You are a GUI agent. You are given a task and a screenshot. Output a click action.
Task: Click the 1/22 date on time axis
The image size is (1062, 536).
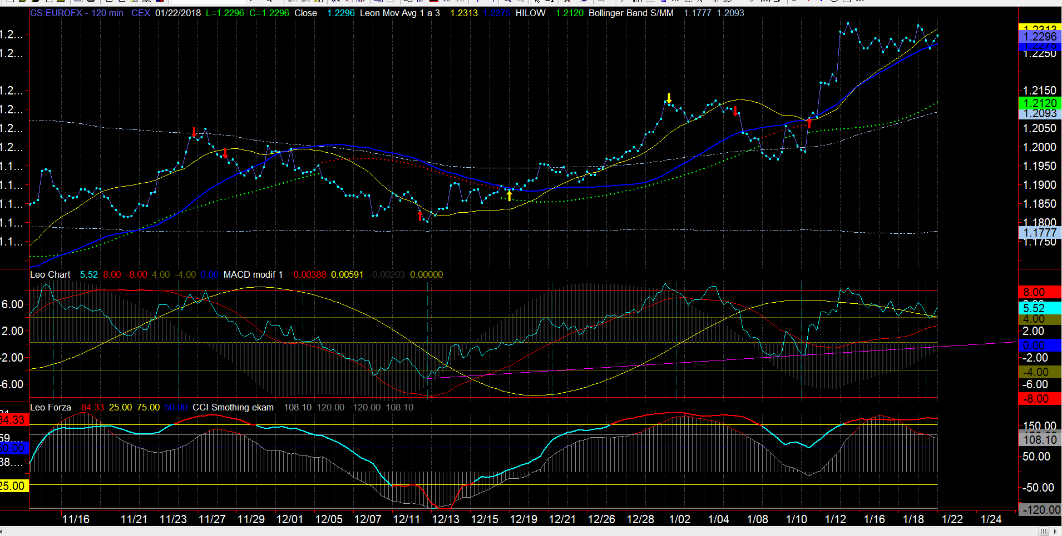pos(952,519)
